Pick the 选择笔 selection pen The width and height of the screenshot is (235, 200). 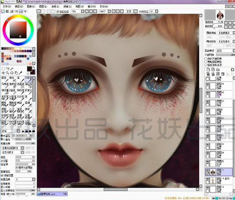[20, 85]
